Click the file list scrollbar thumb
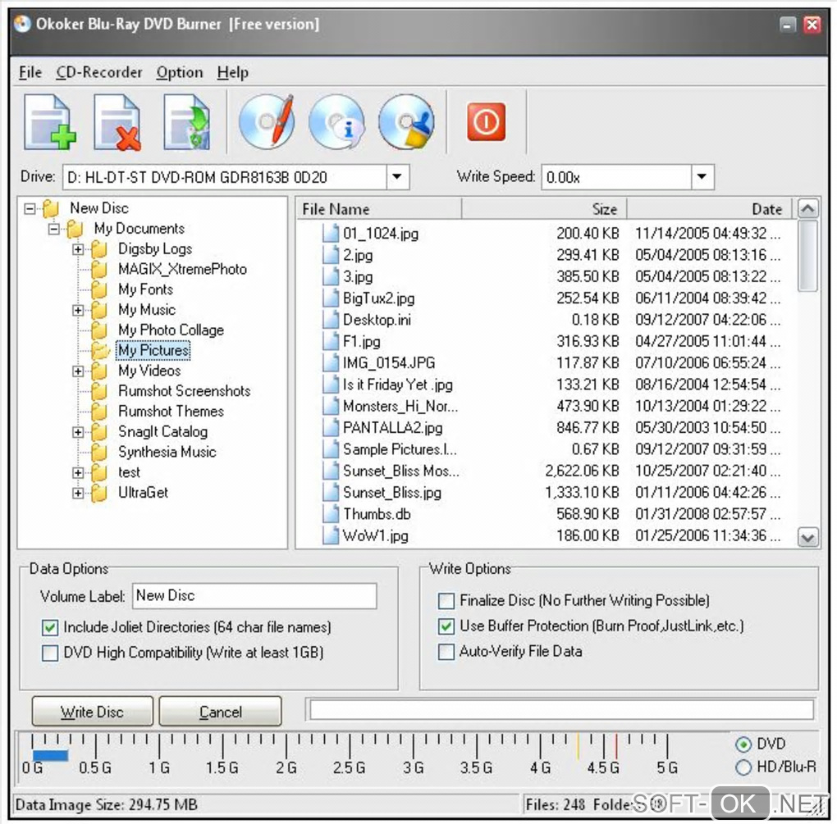The image size is (837, 824). [x=807, y=256]
